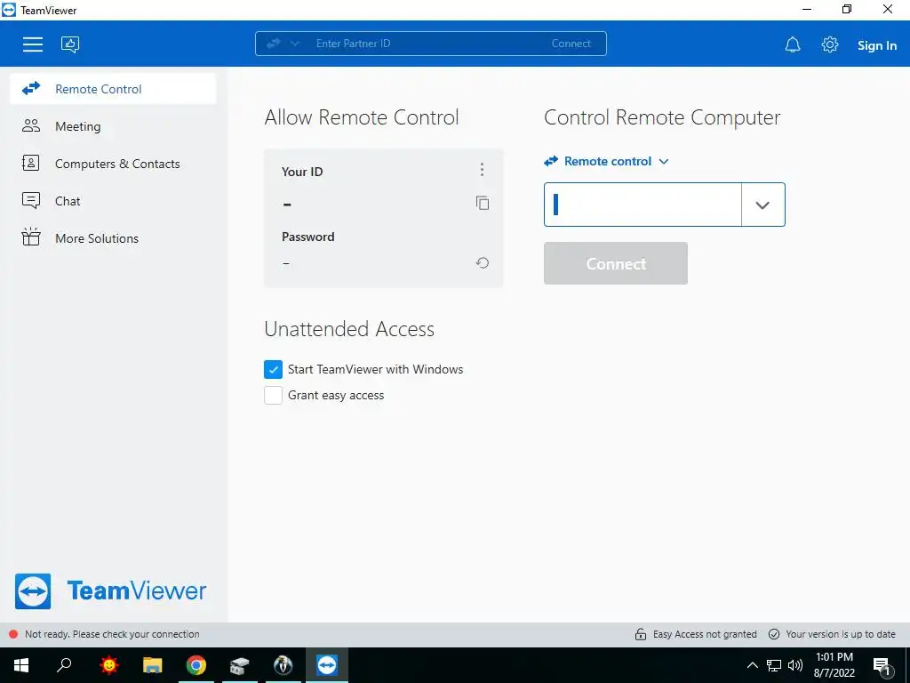
Task: Click the Easy Access padlock icon
Action: click(x=640, y=633)
